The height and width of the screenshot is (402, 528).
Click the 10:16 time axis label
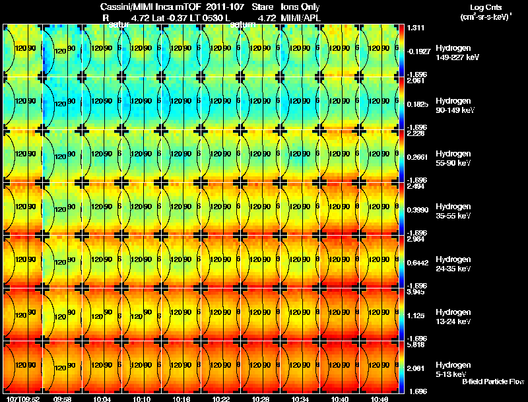tap(181, 399)
